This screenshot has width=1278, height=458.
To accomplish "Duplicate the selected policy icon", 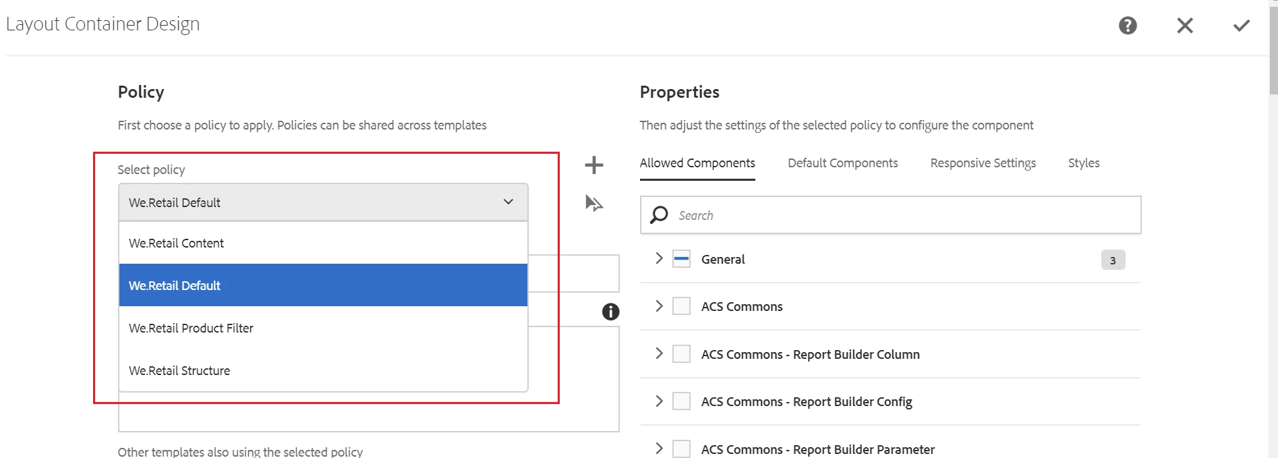I will click(x=593, y=203).
